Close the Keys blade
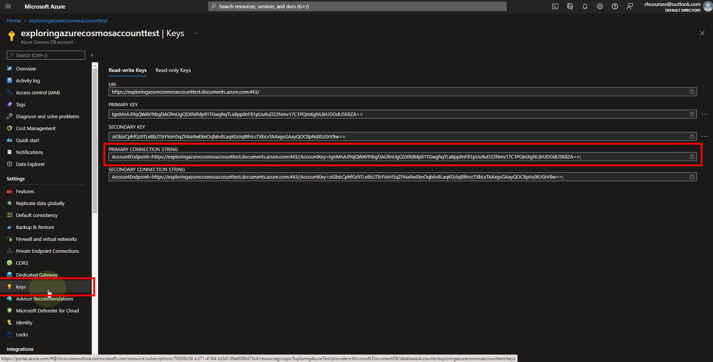The height and width of the screenshot is (362, 713). (x=702, y=33)
